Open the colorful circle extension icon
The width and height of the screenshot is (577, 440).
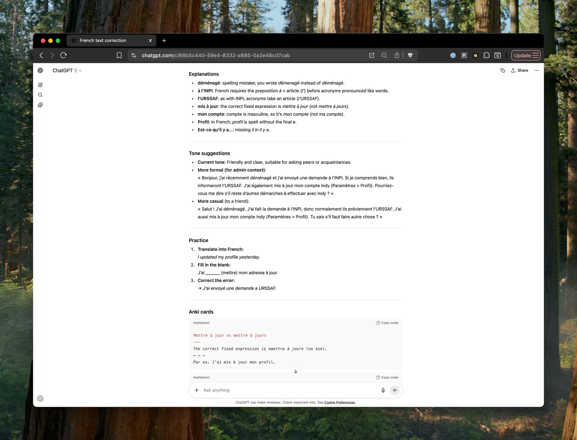click(475, 55)
